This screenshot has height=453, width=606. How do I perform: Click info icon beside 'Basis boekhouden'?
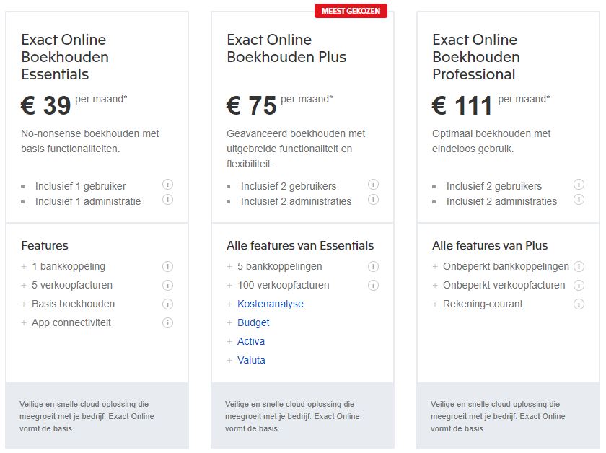167,304
